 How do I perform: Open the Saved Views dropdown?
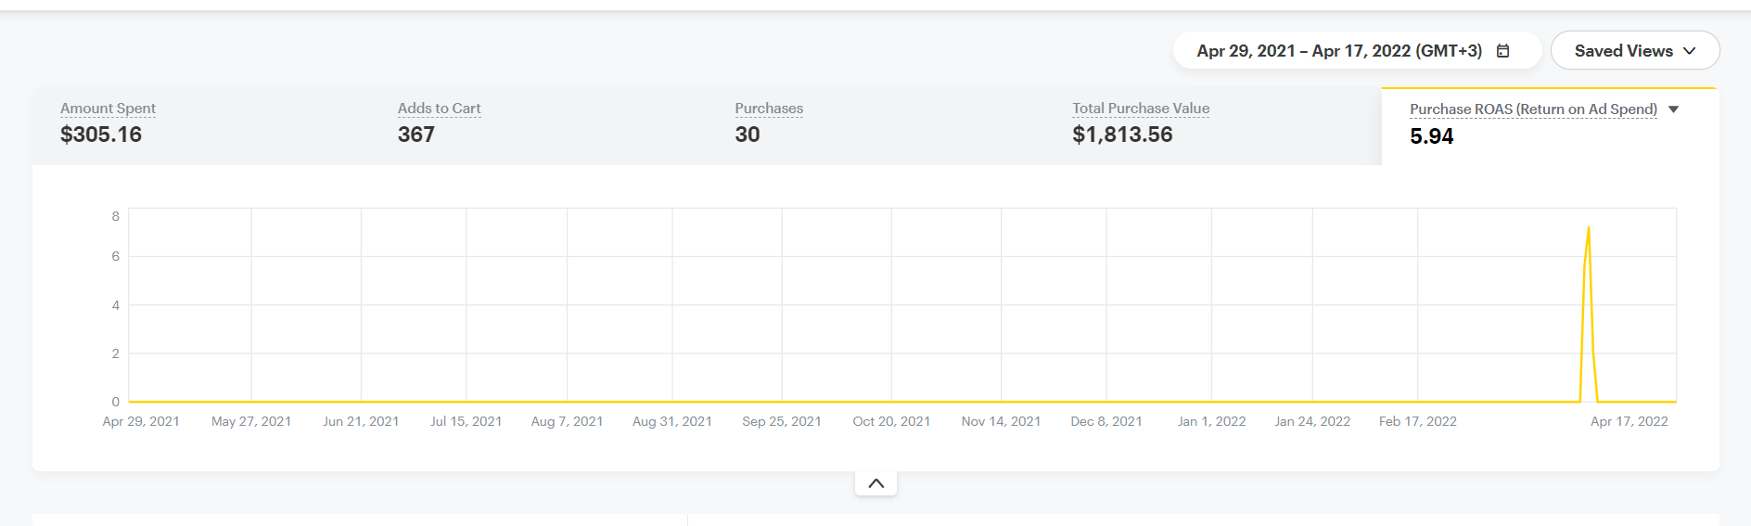click(1624, 51)
